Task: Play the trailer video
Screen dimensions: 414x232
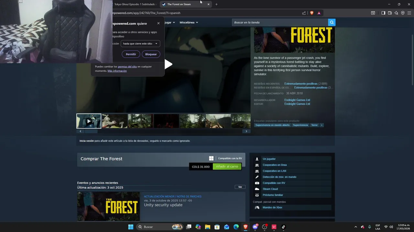Action: click(x=168, y=64)
